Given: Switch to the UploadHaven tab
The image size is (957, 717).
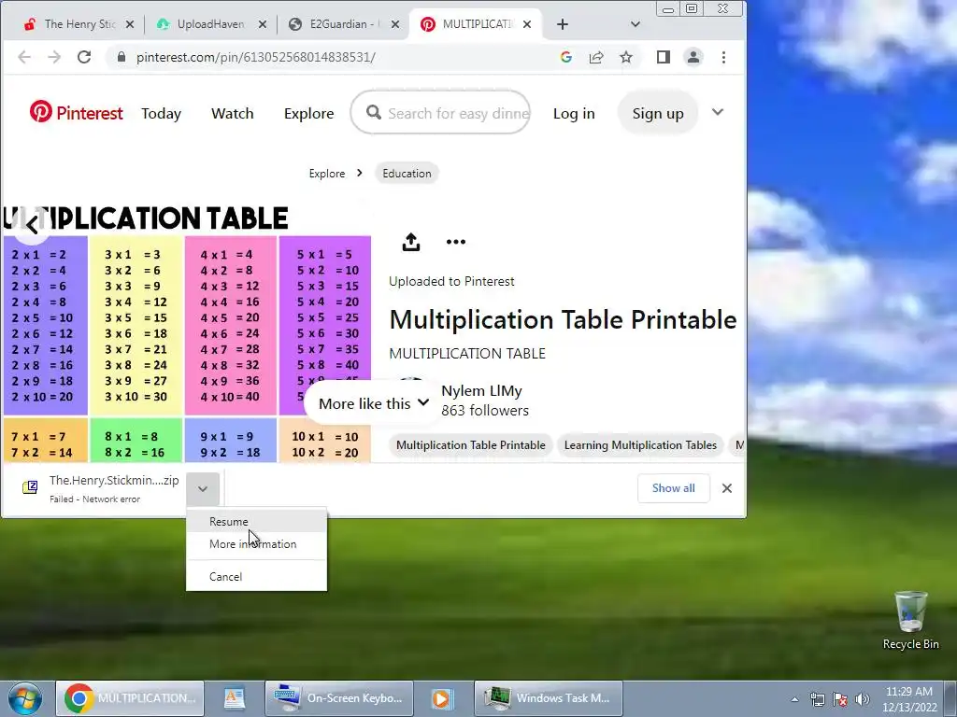Looking at the screenshot, I should tap(203, 24).
